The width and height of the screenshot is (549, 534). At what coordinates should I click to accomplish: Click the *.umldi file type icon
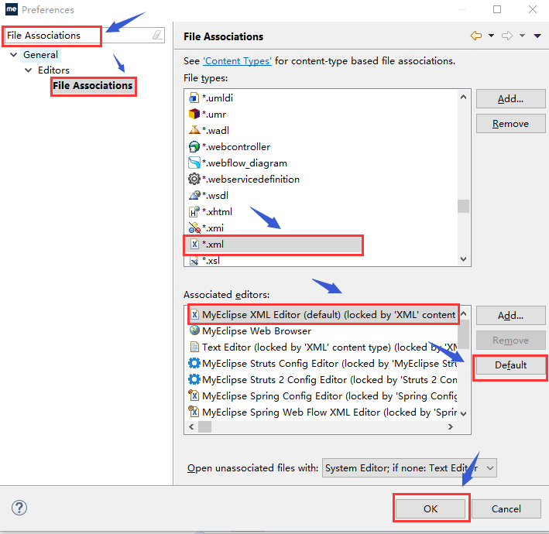(x=194, y=98)
